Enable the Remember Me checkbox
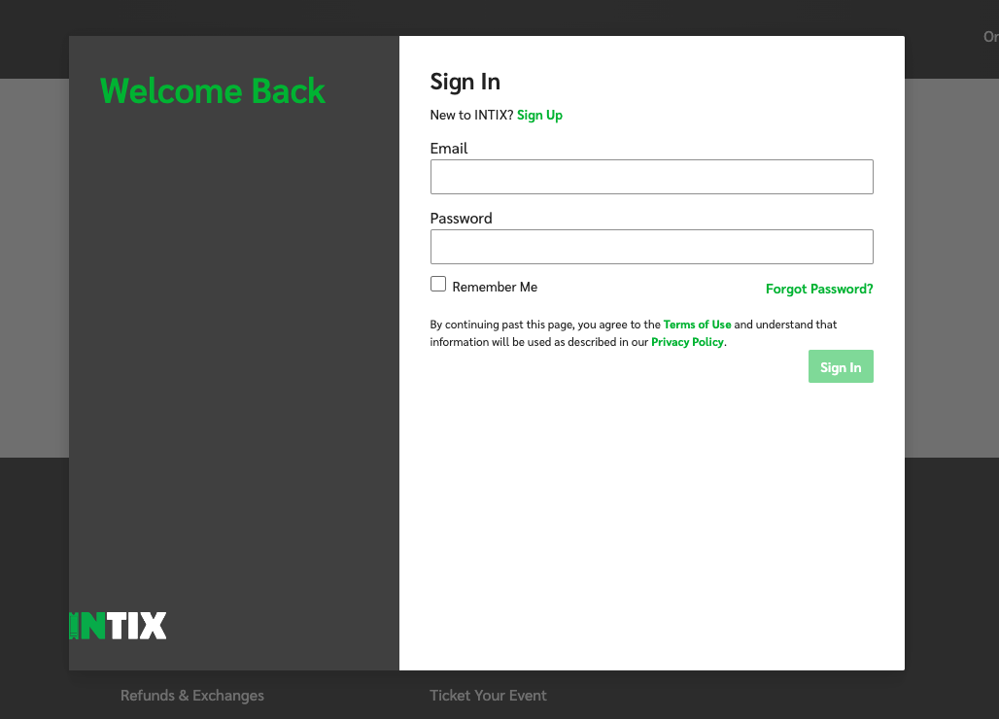The width and height of the screenshot is (999, 719). point(438,284)
